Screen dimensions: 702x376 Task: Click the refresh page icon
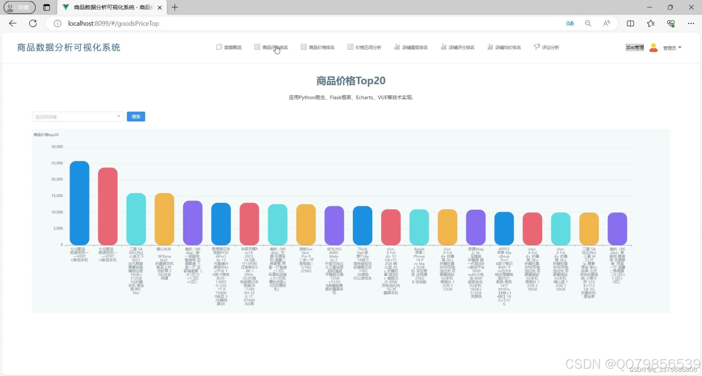[x=33, y=23]
